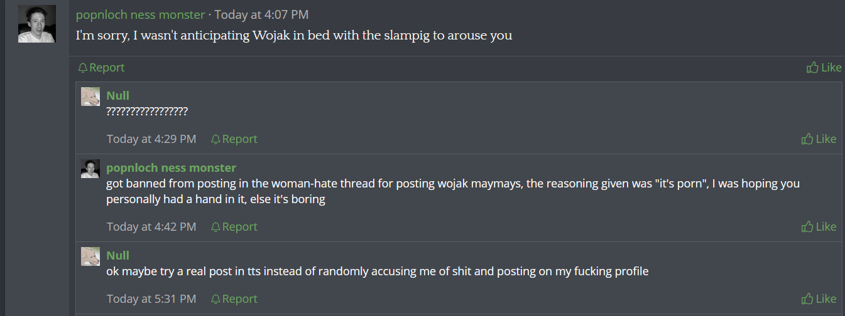Like the 4:42 PM comment
The height and width of the screenshot is (316, 845).
[x=819, y=227]
